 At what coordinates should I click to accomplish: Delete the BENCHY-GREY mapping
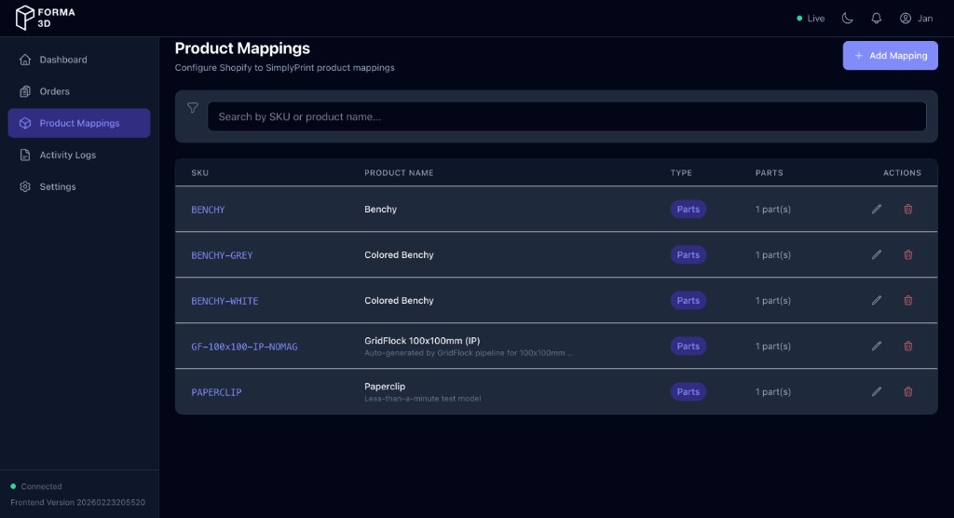coord(907,254)
